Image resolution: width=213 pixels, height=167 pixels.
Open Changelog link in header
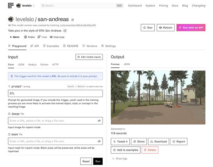(x=198, y=6)
